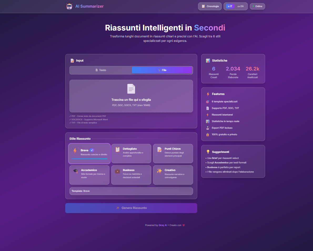
Task: Click the briefcase icon on the Business card
Action: pos(117,171)
